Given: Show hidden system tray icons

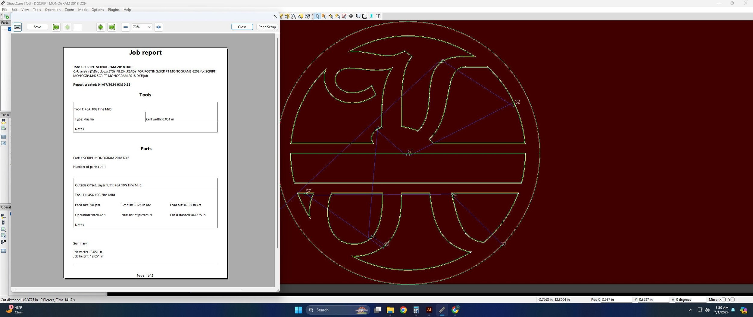Looking at the screenshot, I should pos(691,310).
